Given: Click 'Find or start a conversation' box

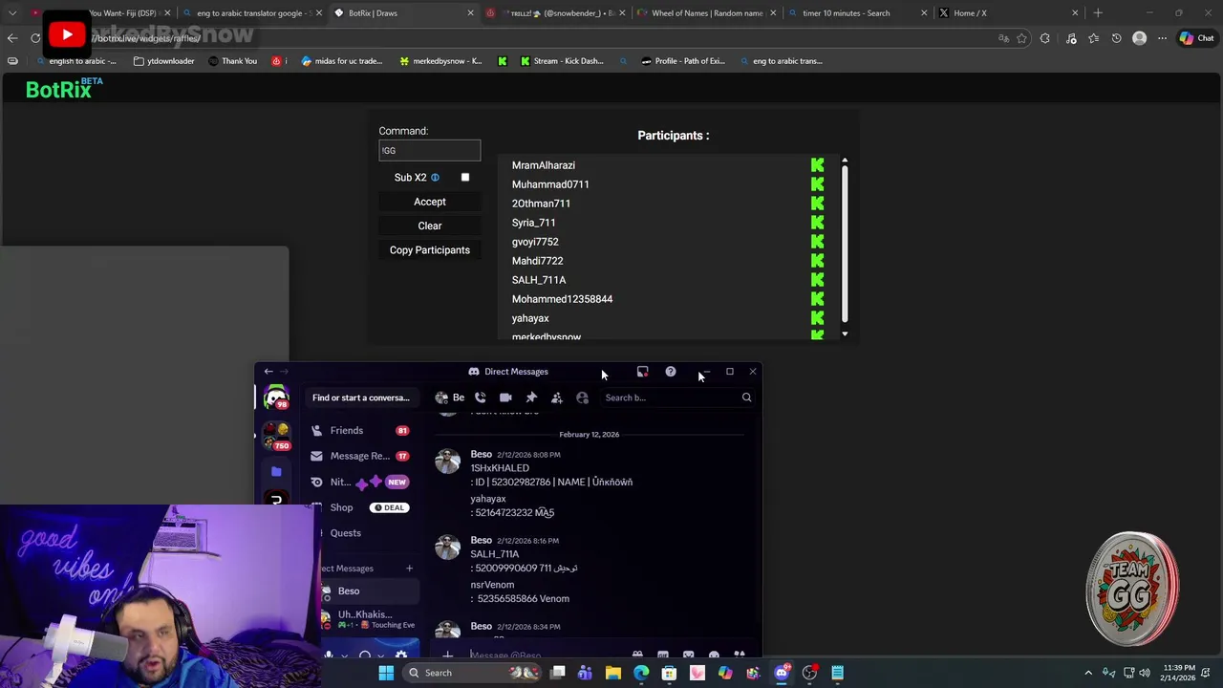Looking at the screenshot, I should tap(361, 398).
